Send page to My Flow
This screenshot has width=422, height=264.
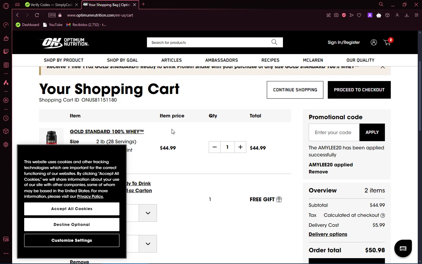pyautogui.click(x=352, y=15)
